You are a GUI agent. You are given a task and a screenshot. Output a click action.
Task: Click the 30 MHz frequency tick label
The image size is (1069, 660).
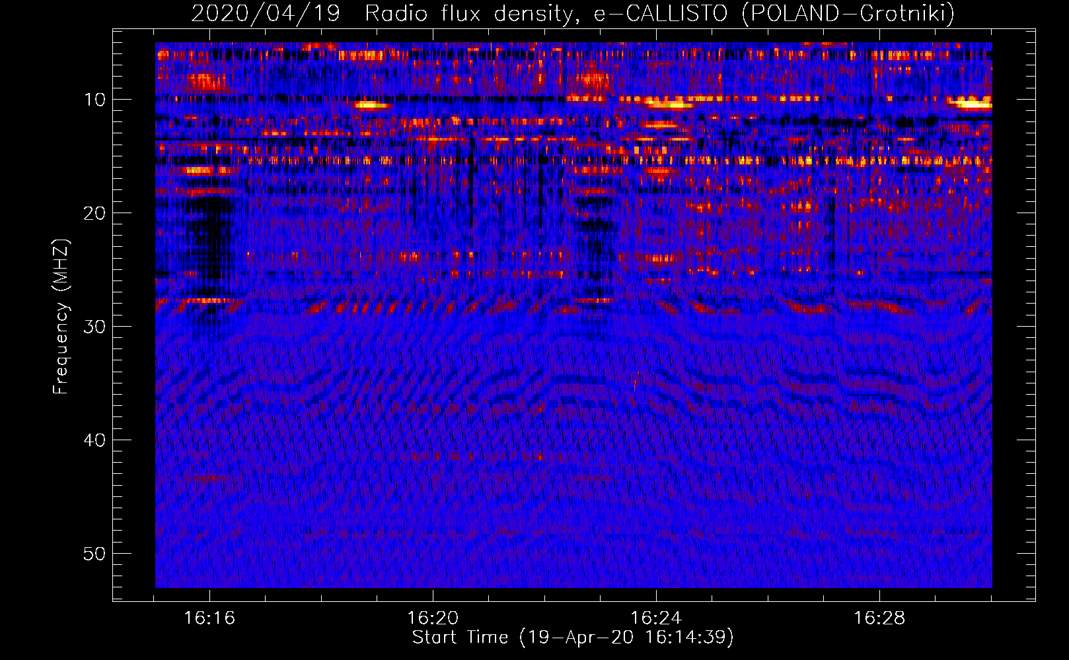pyautogui.click(x=95, y=327)
